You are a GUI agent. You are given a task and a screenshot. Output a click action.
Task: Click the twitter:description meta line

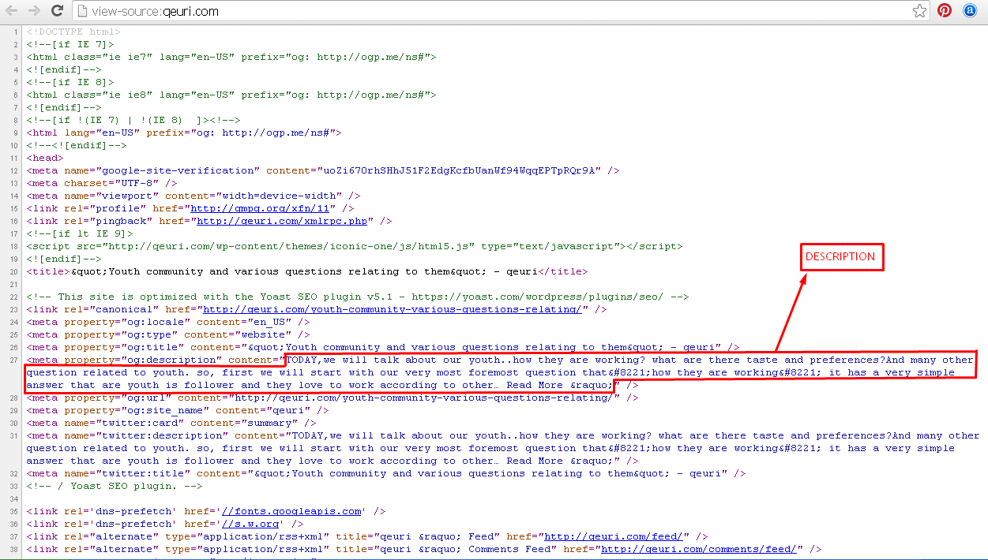tap(503, 448)
